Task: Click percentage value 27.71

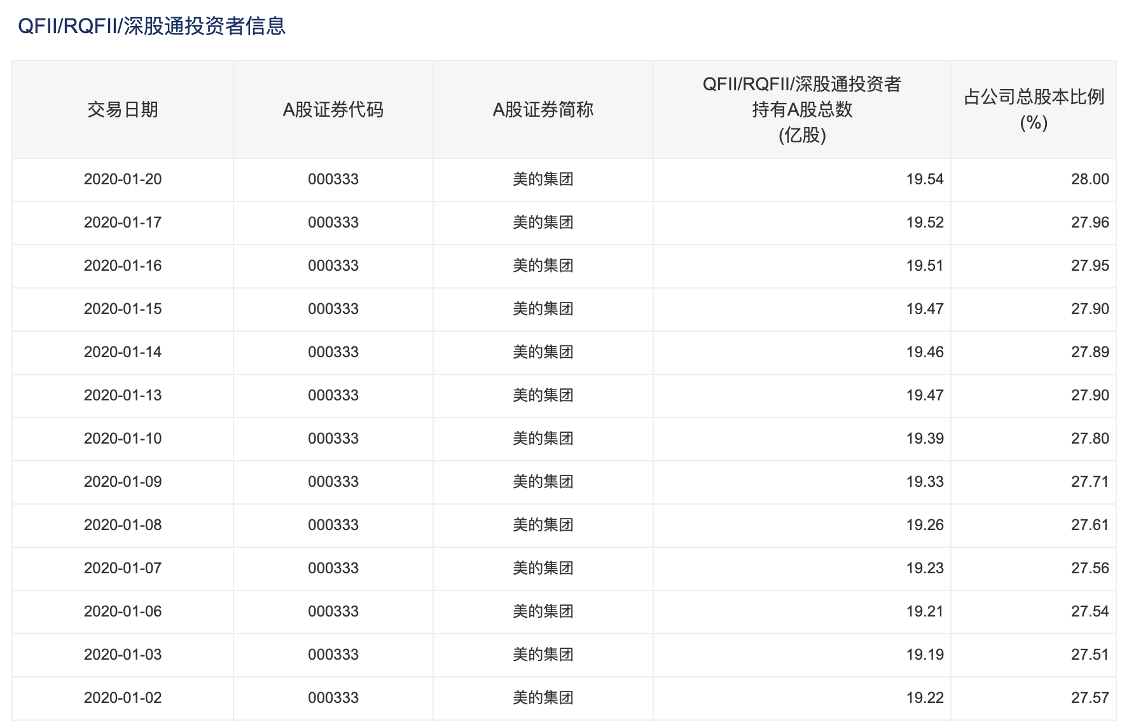Action: point(1090,482)
